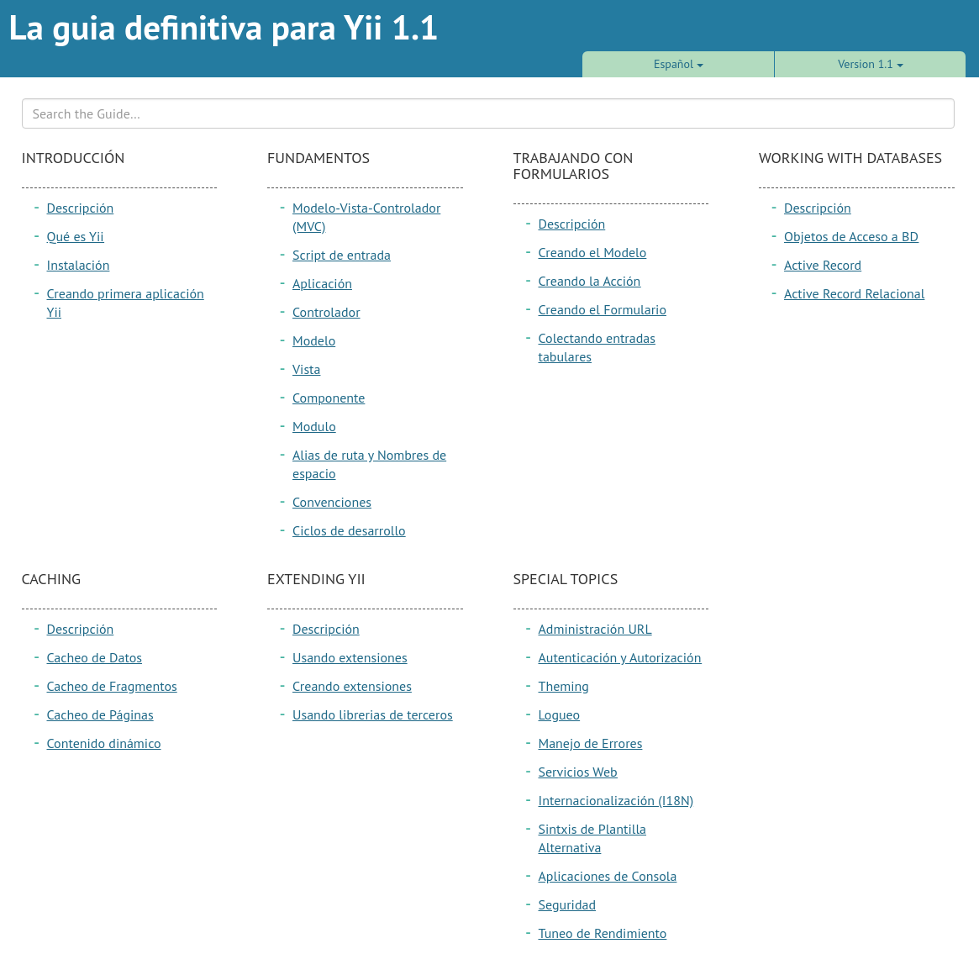Open Descripción under Working with Databases
The image size is (979, 954).
(x=818, y=208)
